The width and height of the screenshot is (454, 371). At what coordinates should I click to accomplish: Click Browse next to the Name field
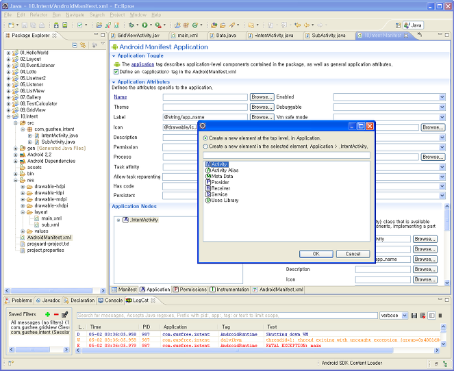[x=262, y=97]
